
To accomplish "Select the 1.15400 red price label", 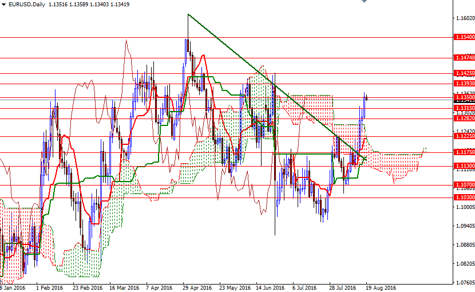I will [x=464, y=37].
